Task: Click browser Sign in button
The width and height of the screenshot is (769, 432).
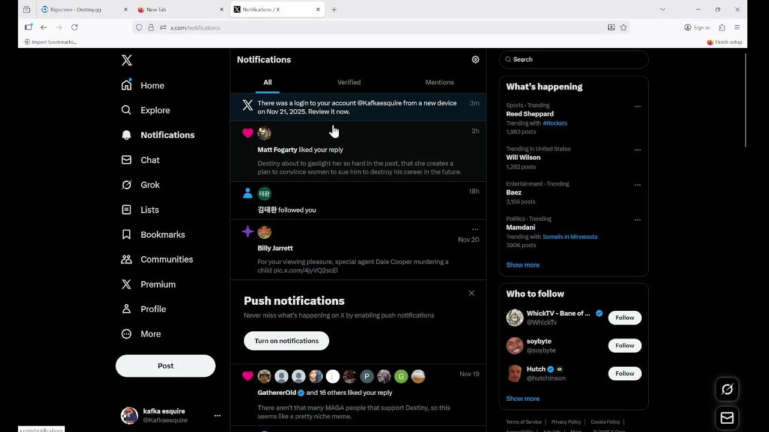Action: coord(697,27)
